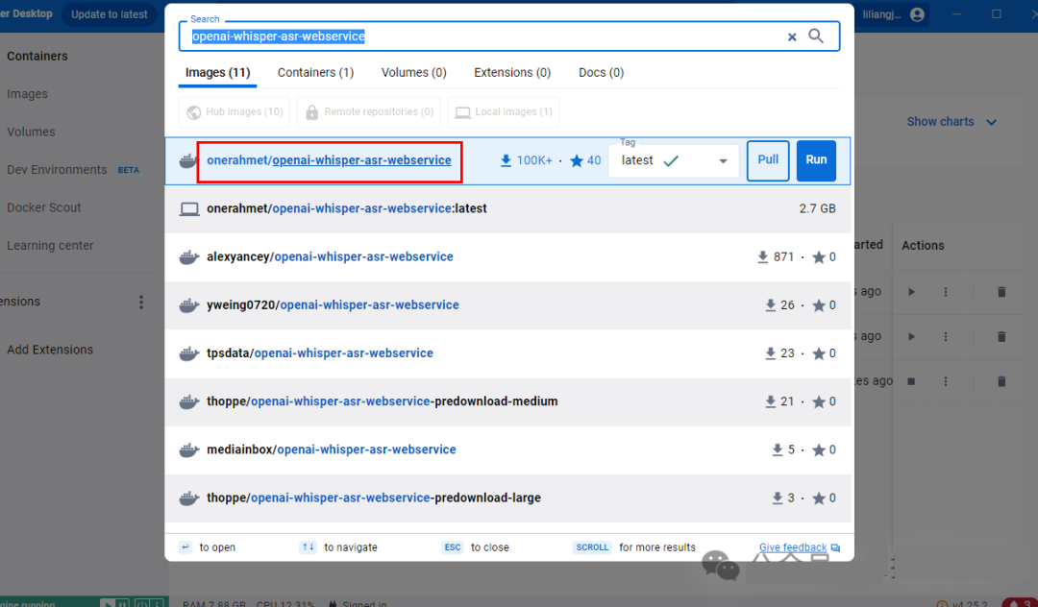Select tpsdata/openai-whisper-asr-webservice result
This screenshot has width=1038, height=607.
(x=507, y=353)
